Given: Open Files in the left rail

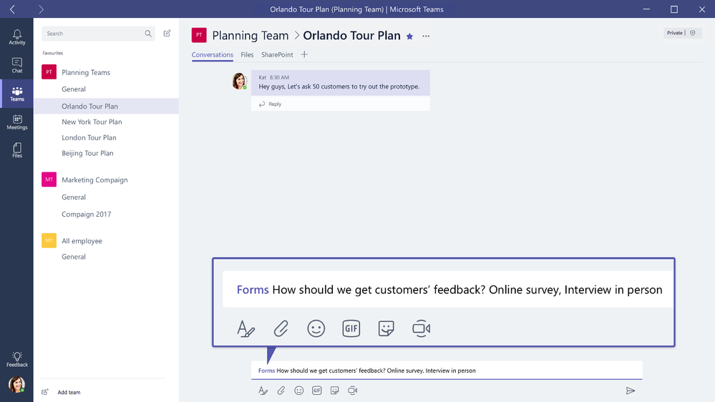Looking at the screenshot, I should [17, 150].
